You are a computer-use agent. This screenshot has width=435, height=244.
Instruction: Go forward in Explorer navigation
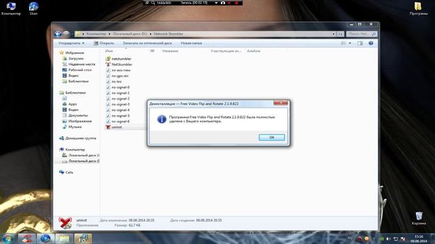[x=66, y=34]
